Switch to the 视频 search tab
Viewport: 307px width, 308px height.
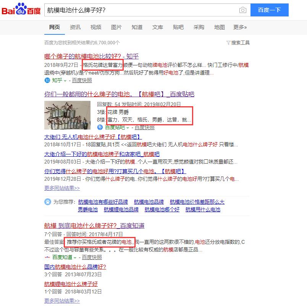(x=95, y=28)
